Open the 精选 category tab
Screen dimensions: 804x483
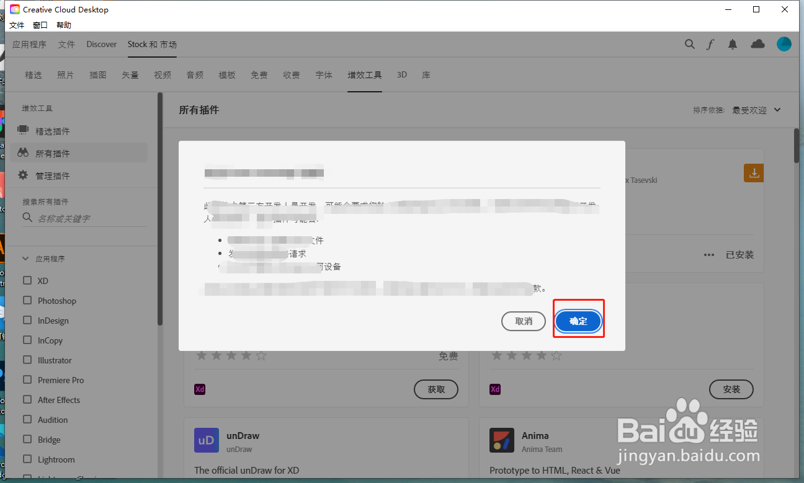pyautogui.click(x=33, y=75)
